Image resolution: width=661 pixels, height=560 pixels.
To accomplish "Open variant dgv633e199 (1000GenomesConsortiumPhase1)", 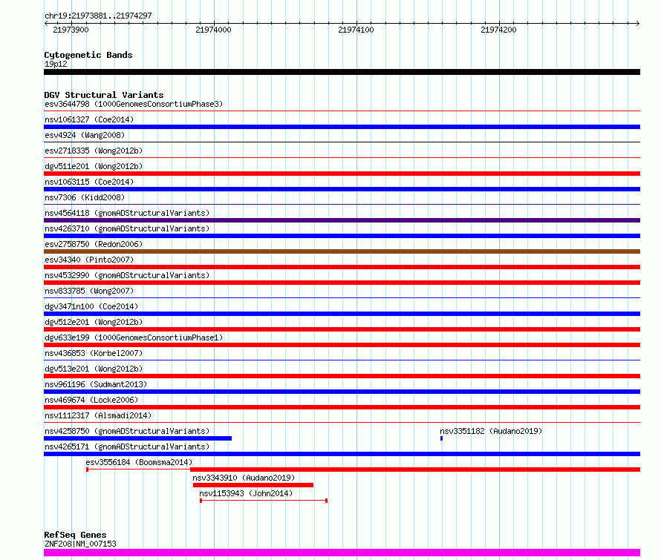I will [134, 337].
